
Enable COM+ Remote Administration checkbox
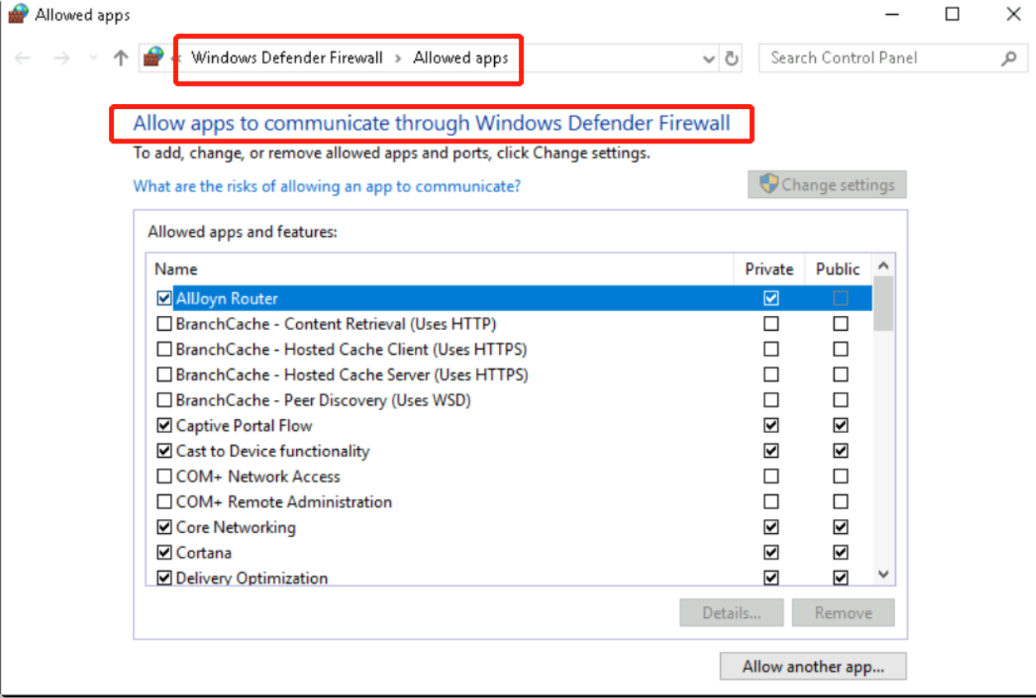click(164, 502)
